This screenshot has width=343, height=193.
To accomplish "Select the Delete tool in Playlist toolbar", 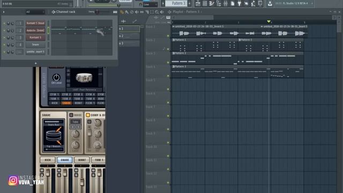I will [x=132, y=12].
